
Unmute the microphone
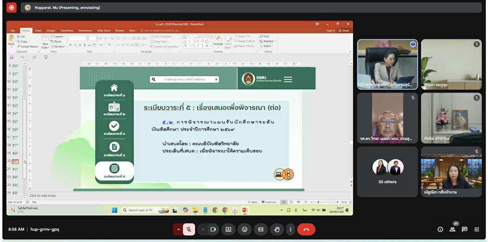point(189,230)
